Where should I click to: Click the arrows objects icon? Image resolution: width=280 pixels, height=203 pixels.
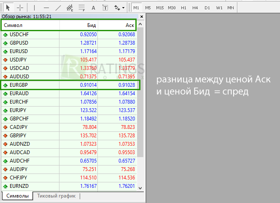click(x=117, y=8)
